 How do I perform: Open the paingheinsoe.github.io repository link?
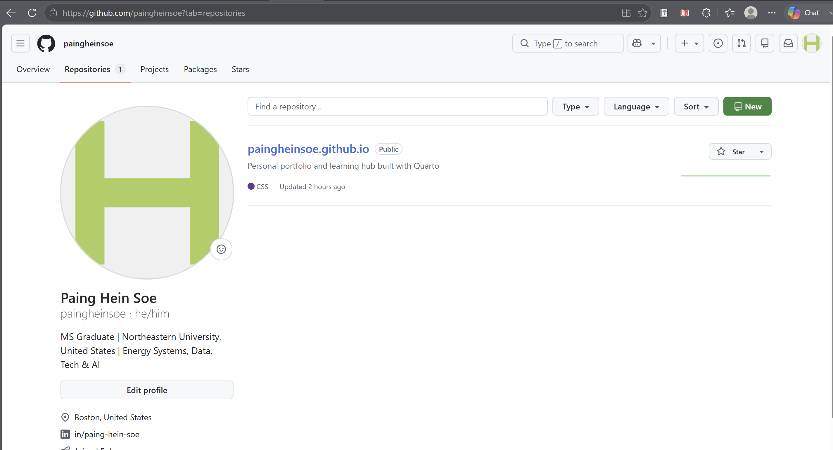coord(308,149)
